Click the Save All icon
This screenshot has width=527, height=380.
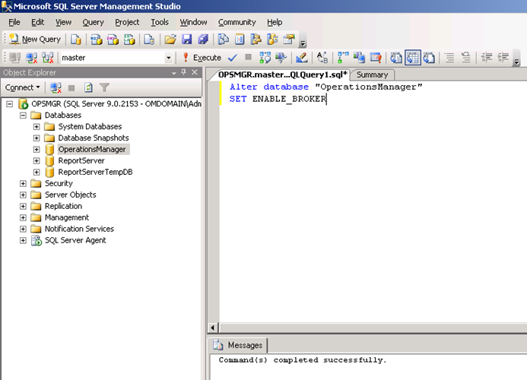point(203,40)
